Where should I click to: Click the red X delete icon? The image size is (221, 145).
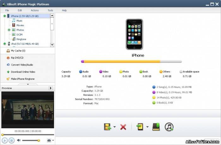pos(123,127)
